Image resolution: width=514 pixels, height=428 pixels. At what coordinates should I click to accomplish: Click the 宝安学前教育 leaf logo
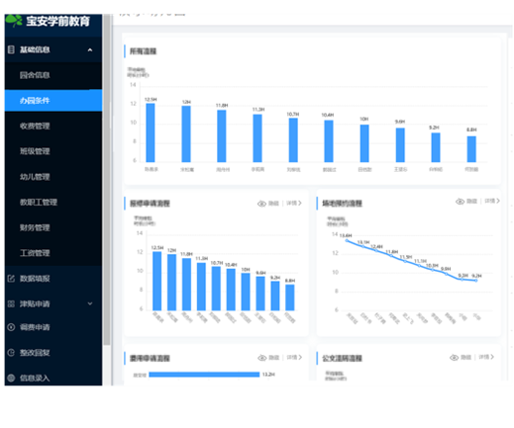point(14,21)
